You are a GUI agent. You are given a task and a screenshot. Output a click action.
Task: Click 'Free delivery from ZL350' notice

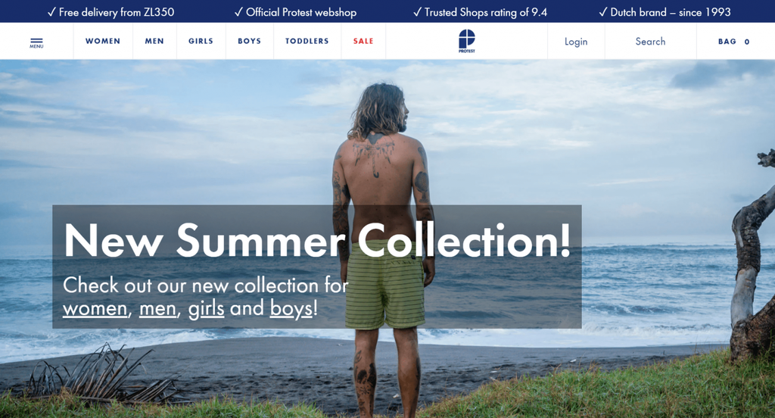(x=110, y=12)
